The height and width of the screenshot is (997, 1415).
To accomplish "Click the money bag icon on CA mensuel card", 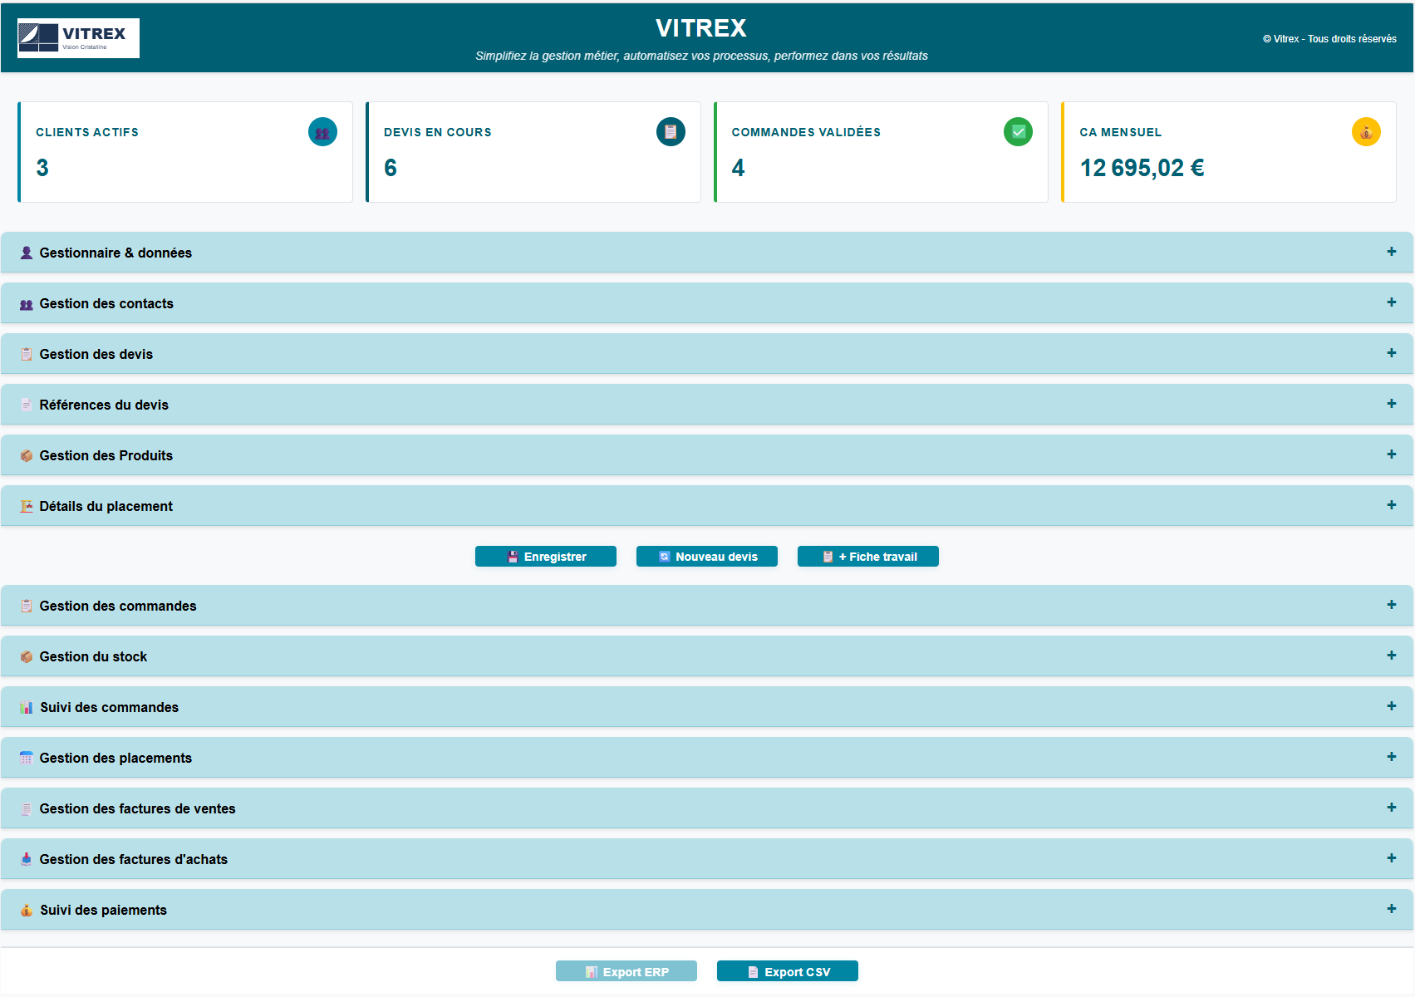I will click(x=1366, y=131).
